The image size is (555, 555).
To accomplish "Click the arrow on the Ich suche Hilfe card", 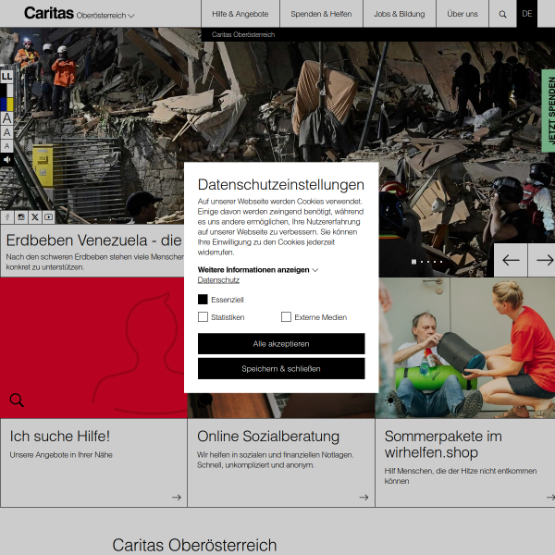I will click(177, 498).
